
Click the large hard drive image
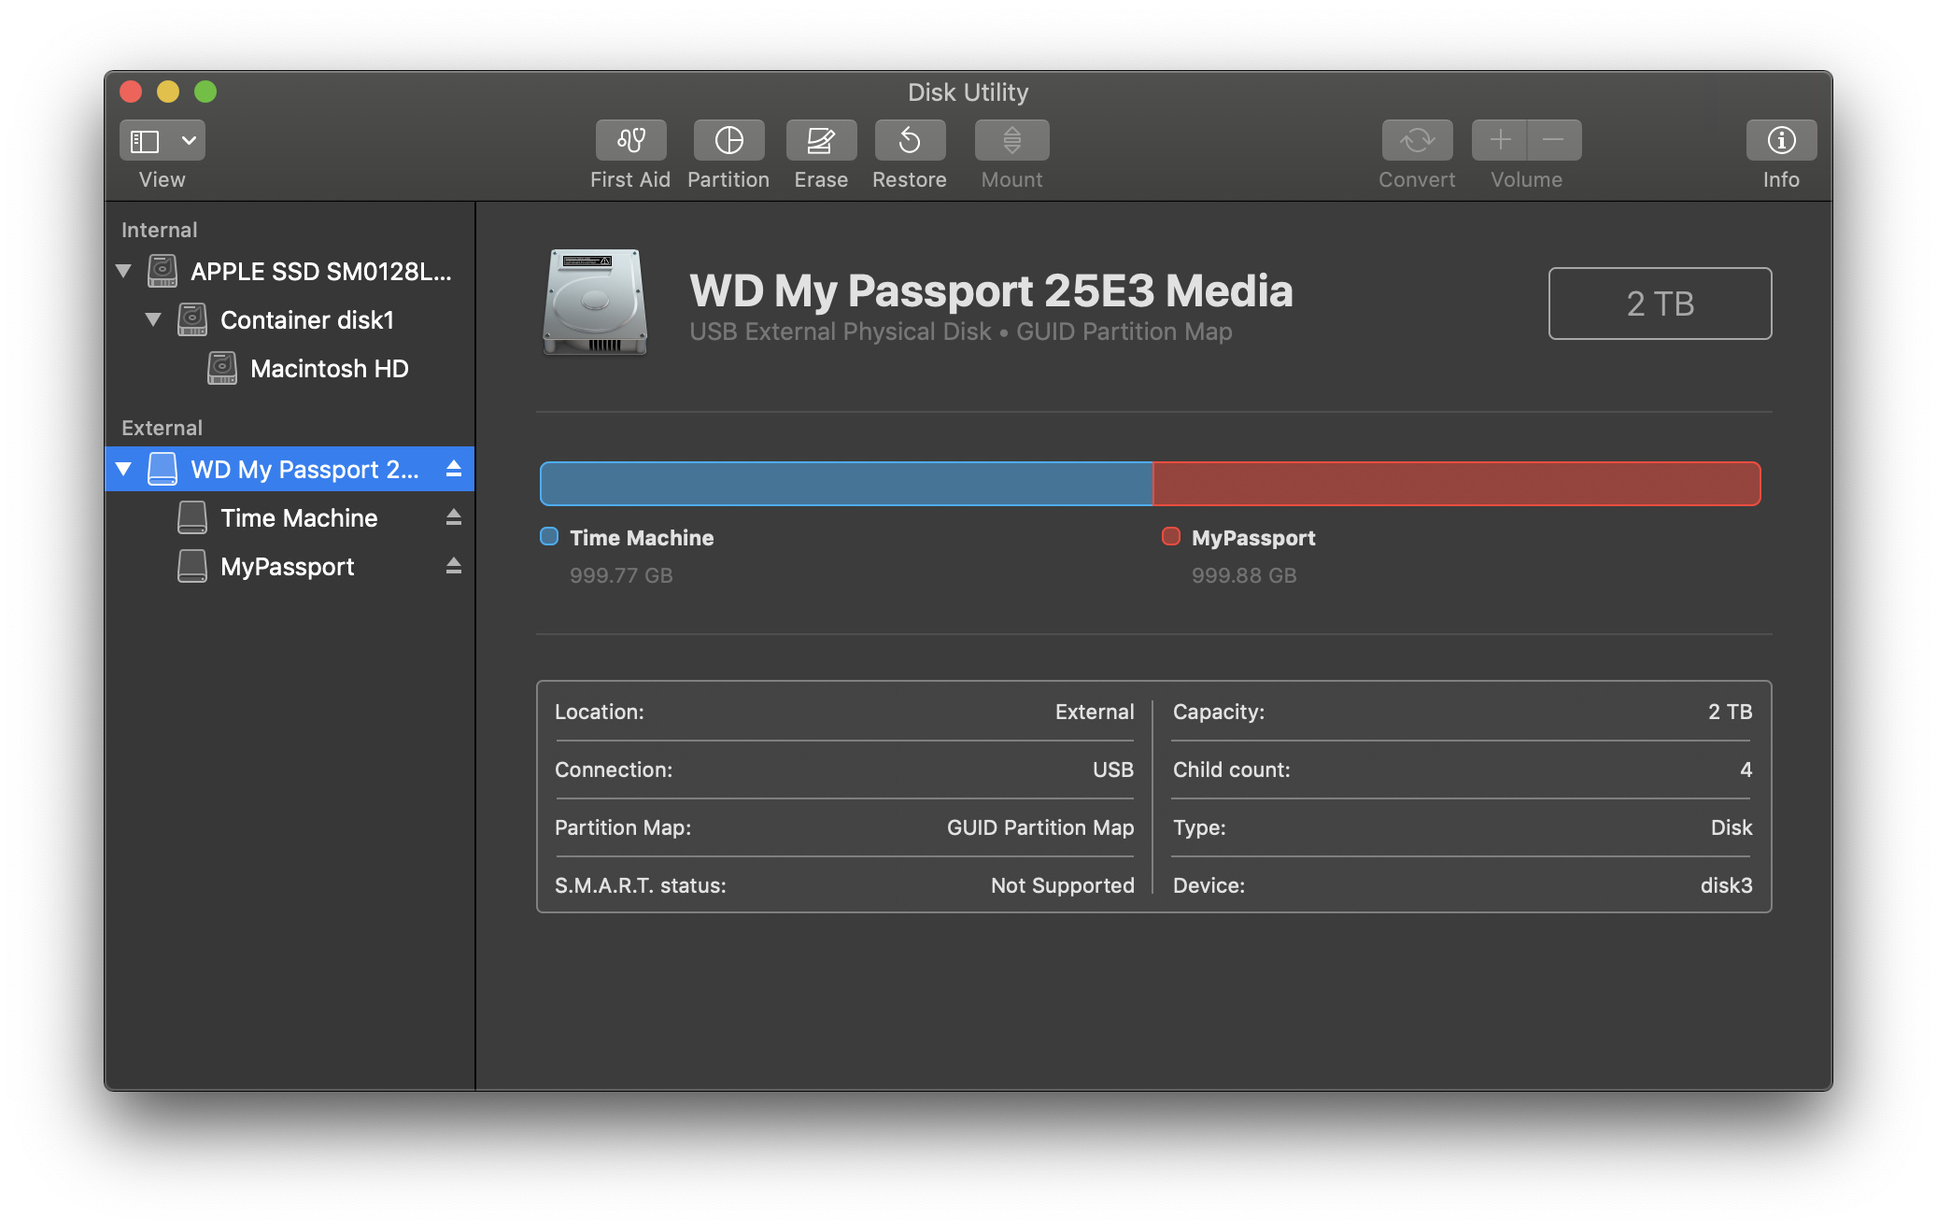click(595, 302)
